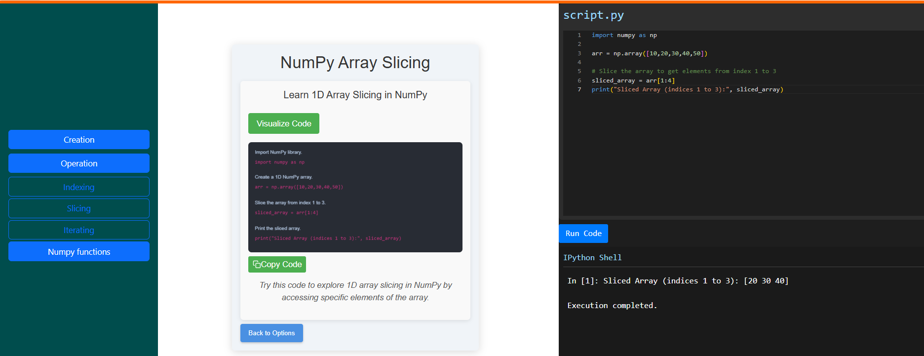This screenshot has height=356, width=924.
Task: Select the Indexing topic in sidebar
Action: [x=79, y=187]
